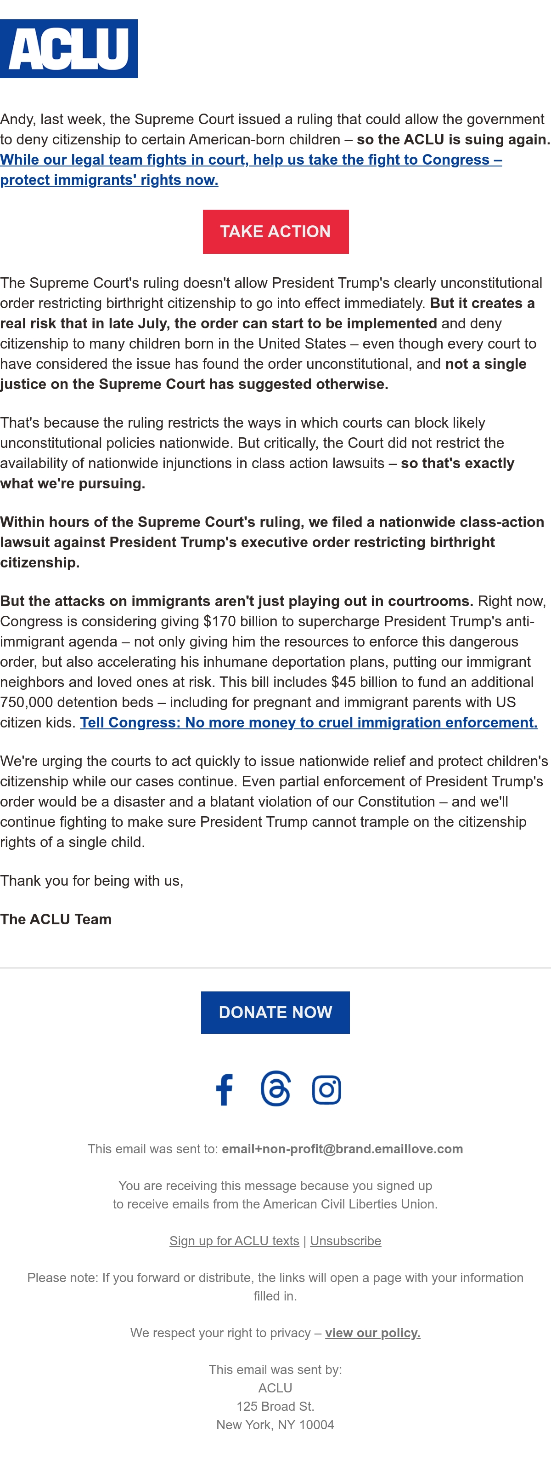Click the ACLU logo at top
The image size is (551, 1466).
click(x=69, y=48)
